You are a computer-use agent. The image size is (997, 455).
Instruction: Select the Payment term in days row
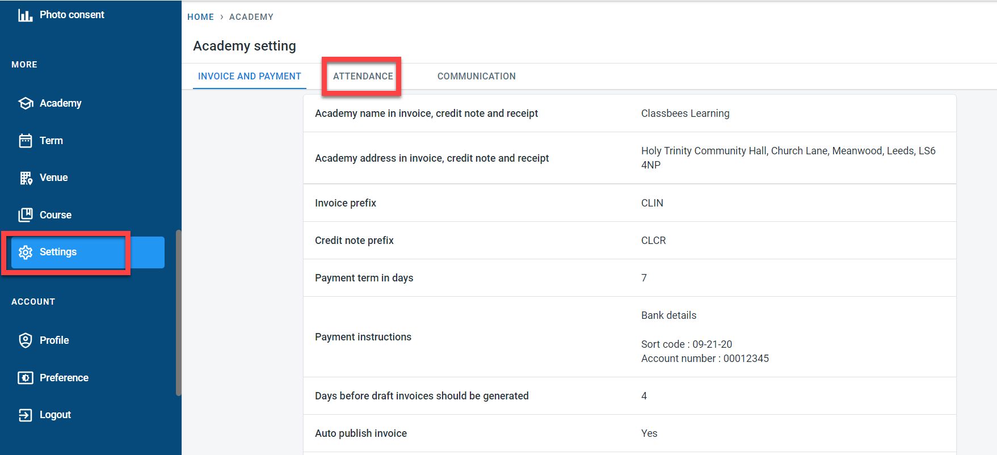[x=629, y=278]
